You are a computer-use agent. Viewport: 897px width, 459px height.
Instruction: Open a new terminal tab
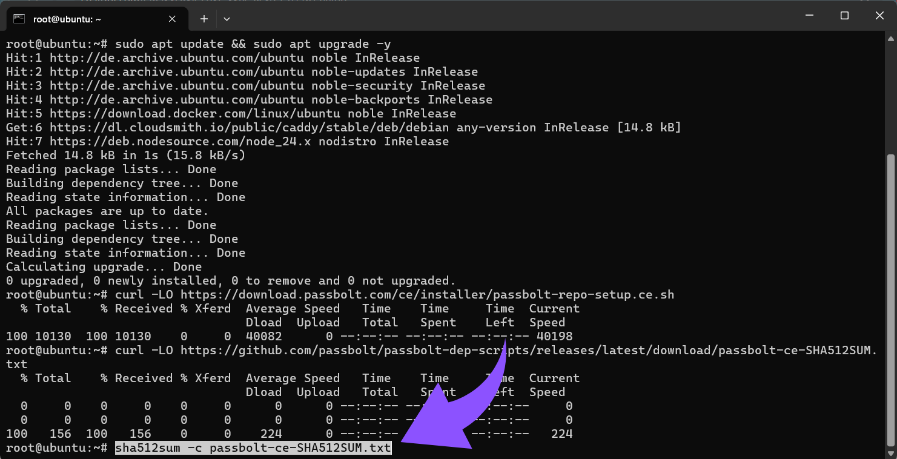pos(204,19)
